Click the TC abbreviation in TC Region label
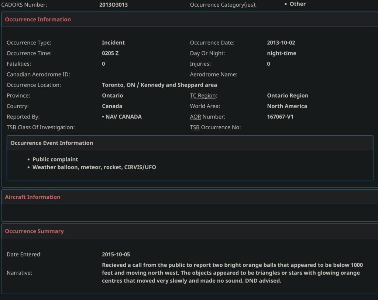378x300 pixels. [194, 95]
